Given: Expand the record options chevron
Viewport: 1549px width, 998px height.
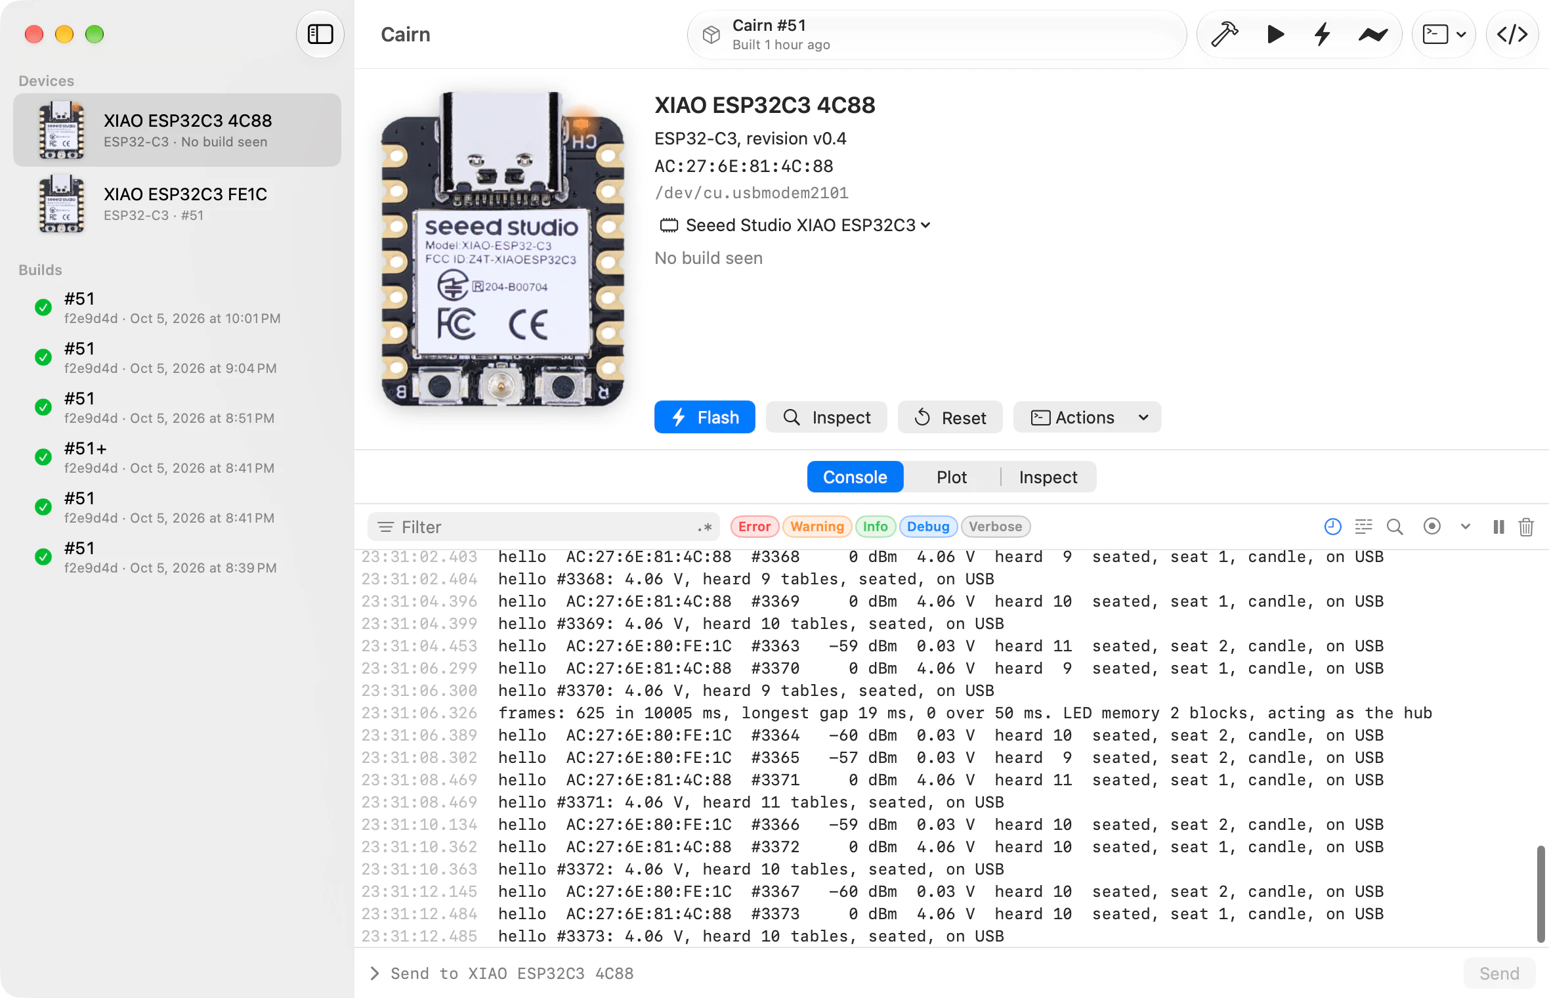Looking at the screenshot, I should 1465,527.
